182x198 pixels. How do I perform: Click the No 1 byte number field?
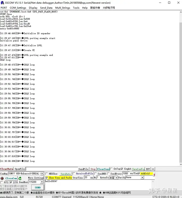(x=98, y=177)
